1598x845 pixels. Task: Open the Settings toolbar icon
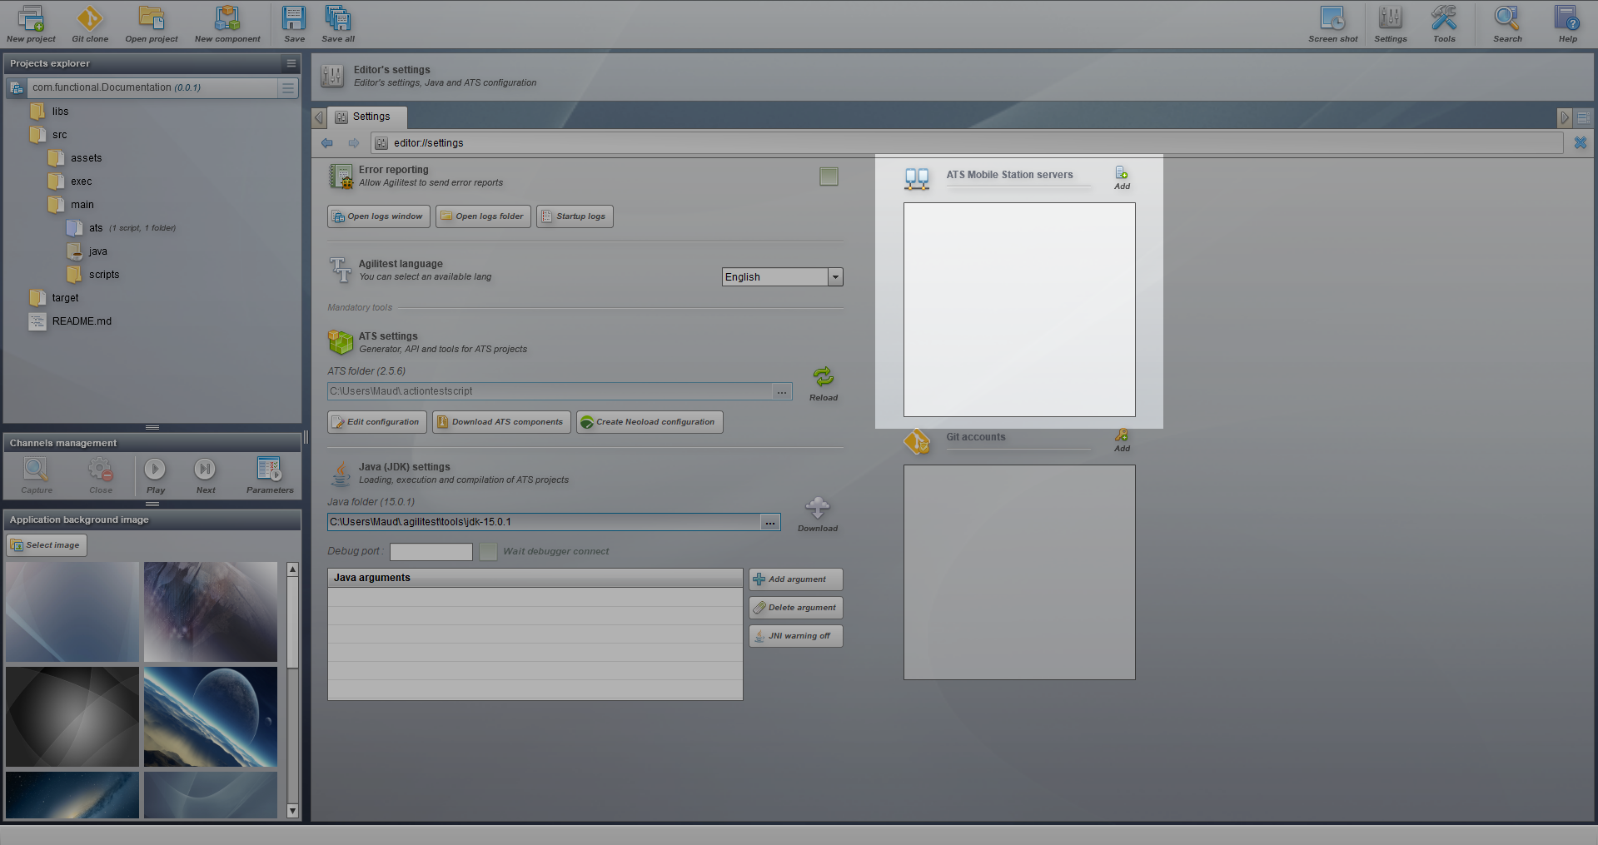coord(1391,23)
